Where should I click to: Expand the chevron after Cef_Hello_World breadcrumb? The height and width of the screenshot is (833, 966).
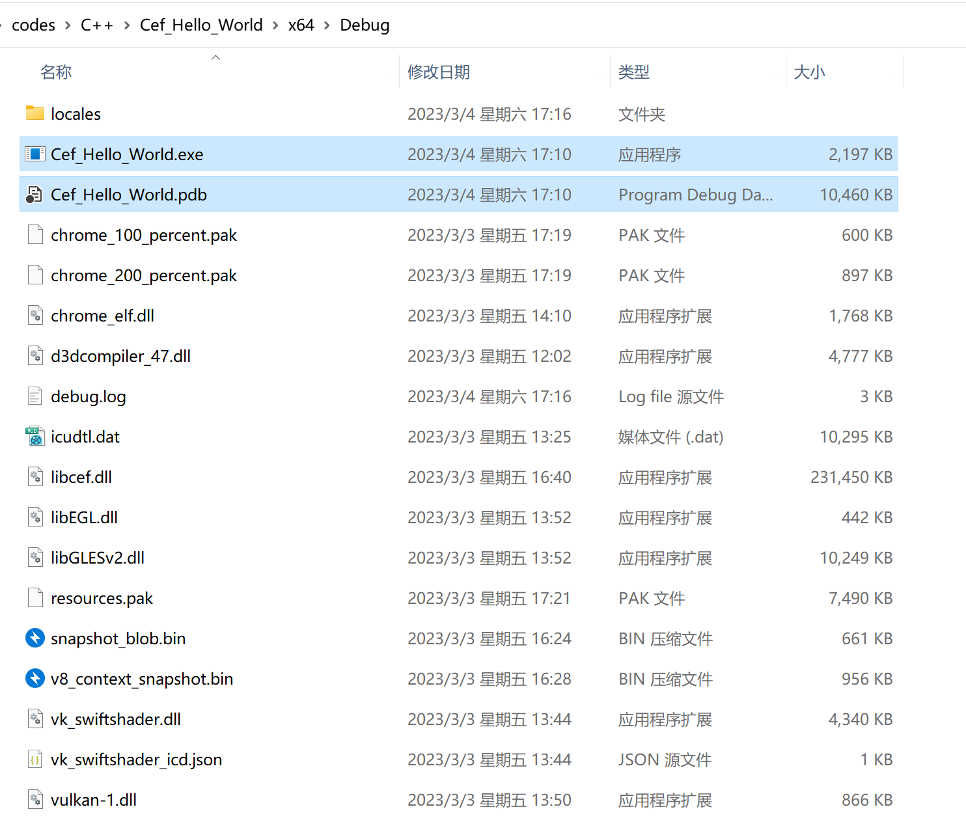click(275, 25)
